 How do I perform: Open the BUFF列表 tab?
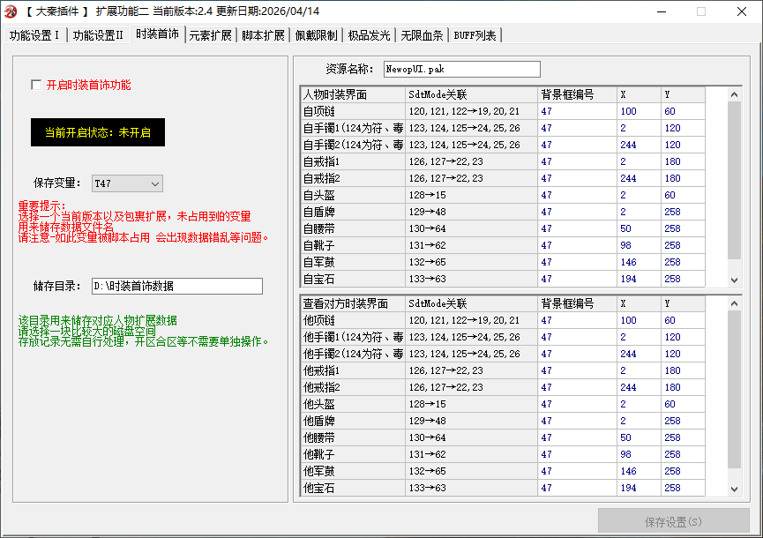coord(475,35)
